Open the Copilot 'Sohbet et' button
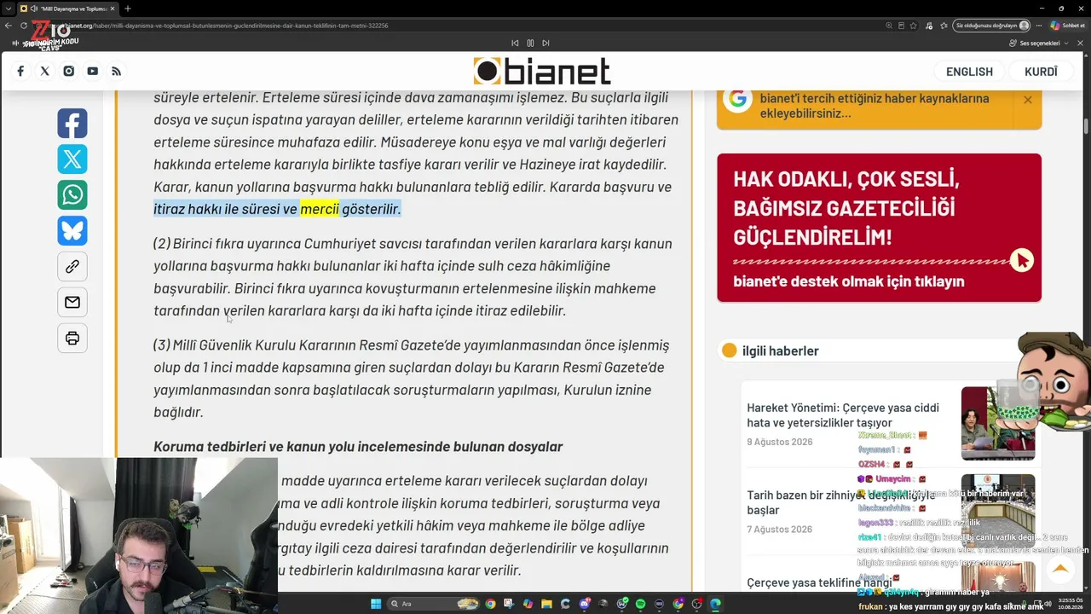The width and height of the screenshot is (1091, 614). point(1067,26)
